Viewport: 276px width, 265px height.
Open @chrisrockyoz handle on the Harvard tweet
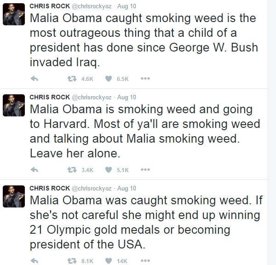92,98
